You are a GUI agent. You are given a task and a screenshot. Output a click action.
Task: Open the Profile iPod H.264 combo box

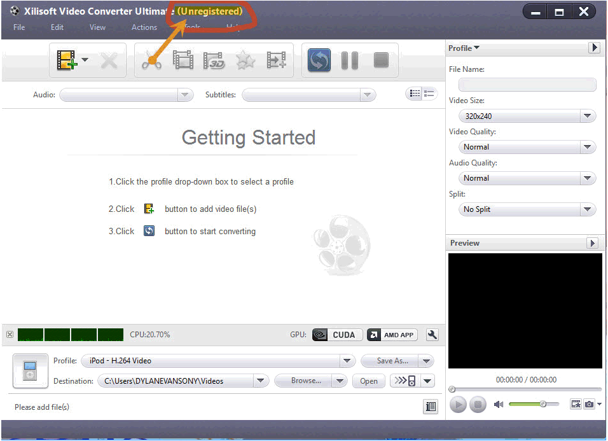tap(218, 361)
